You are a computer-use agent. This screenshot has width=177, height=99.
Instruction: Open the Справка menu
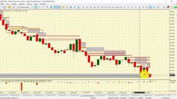click(43, 4)
